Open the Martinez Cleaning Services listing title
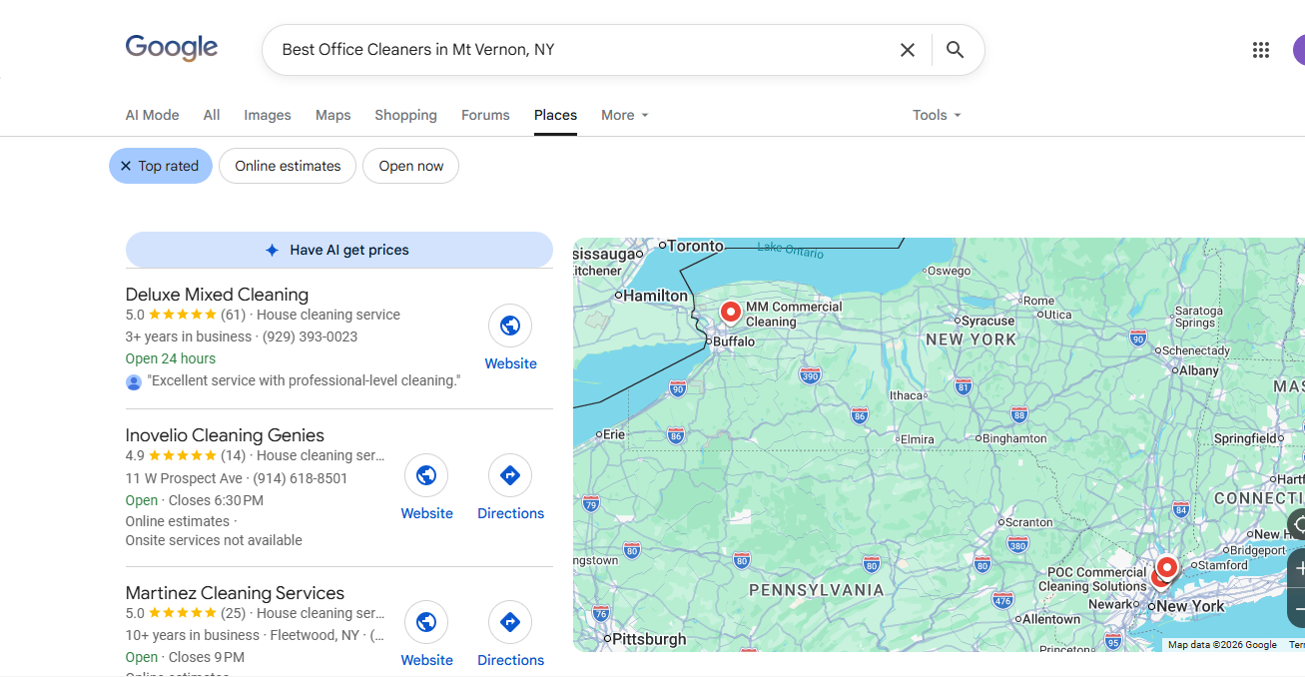This screenshot has width=1305, height=677. click(x=235, y=593)
